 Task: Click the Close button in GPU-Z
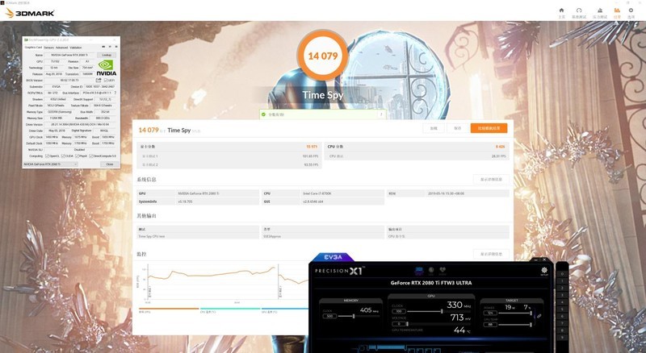(109, 164)
